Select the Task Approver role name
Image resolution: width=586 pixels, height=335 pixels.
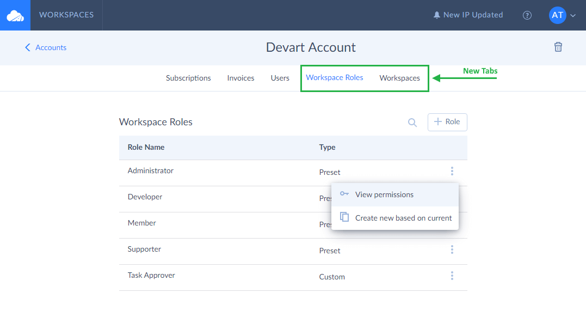(x=151, y=276)
